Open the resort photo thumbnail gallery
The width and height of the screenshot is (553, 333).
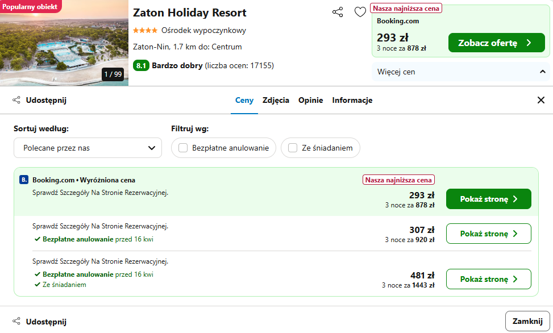pyautogui.click(x=64, y=43)
